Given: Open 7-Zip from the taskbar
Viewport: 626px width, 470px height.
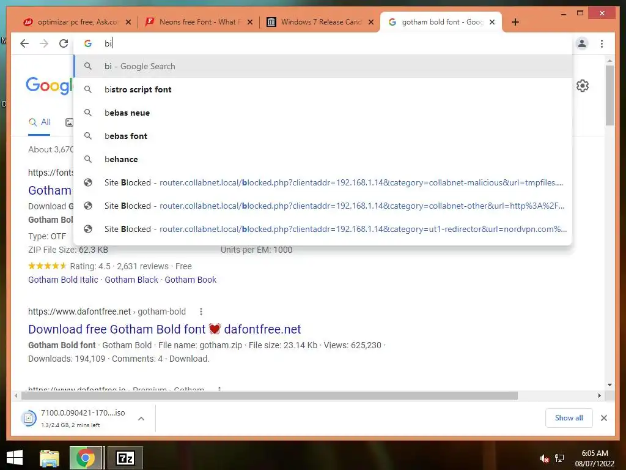Looking at the screenshot, I should pyautogui.click(x=125, y=458).
